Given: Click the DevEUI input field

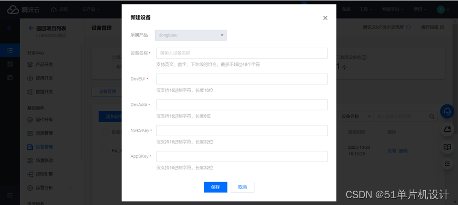Looking at the screenshot, I should click(x=242, y=79).
